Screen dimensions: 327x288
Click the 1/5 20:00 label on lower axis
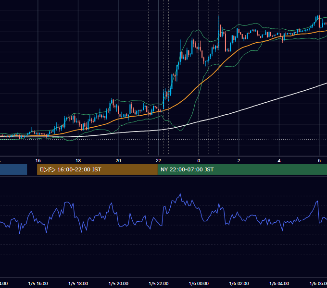pos(118,284)
